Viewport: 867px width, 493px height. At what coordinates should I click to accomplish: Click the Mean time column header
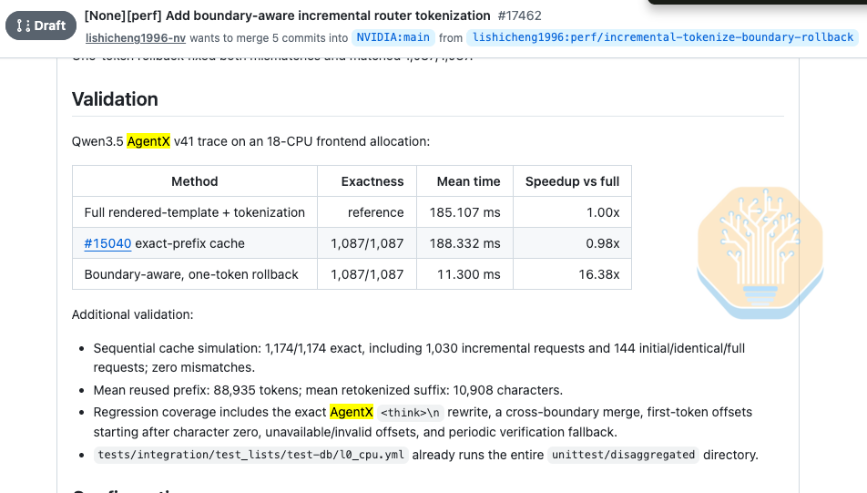[468, 181]
